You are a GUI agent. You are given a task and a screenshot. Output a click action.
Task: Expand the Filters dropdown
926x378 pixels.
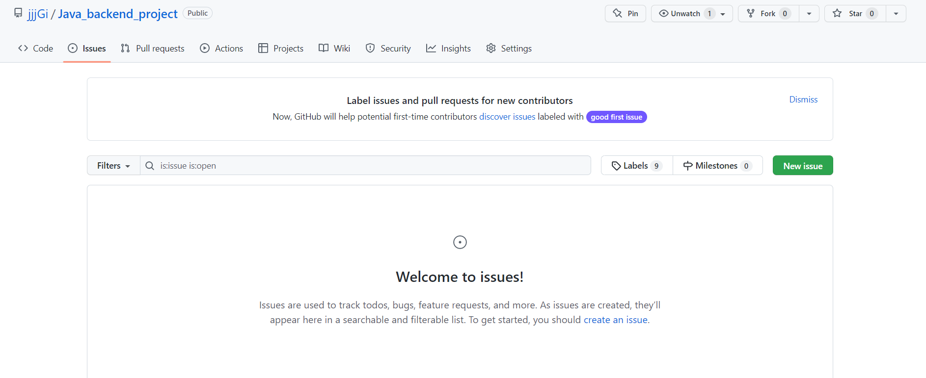pos(113,166)
